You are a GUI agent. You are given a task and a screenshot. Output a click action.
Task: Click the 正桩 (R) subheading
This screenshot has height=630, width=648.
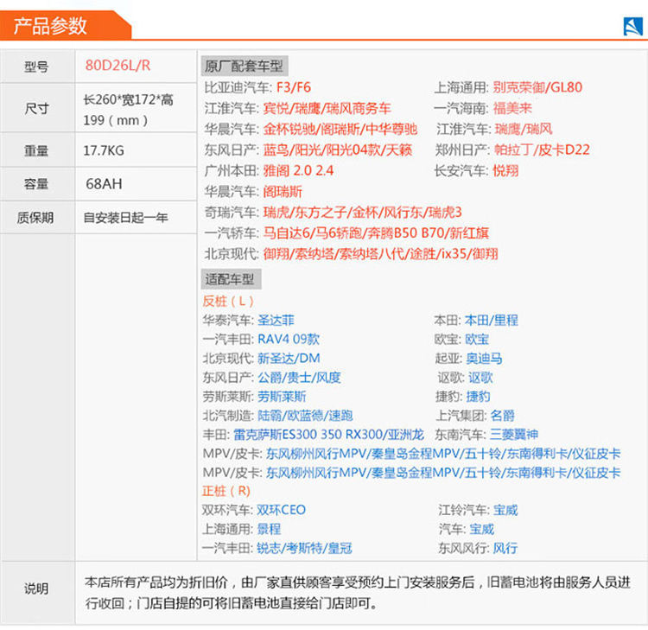pos(226,491)
